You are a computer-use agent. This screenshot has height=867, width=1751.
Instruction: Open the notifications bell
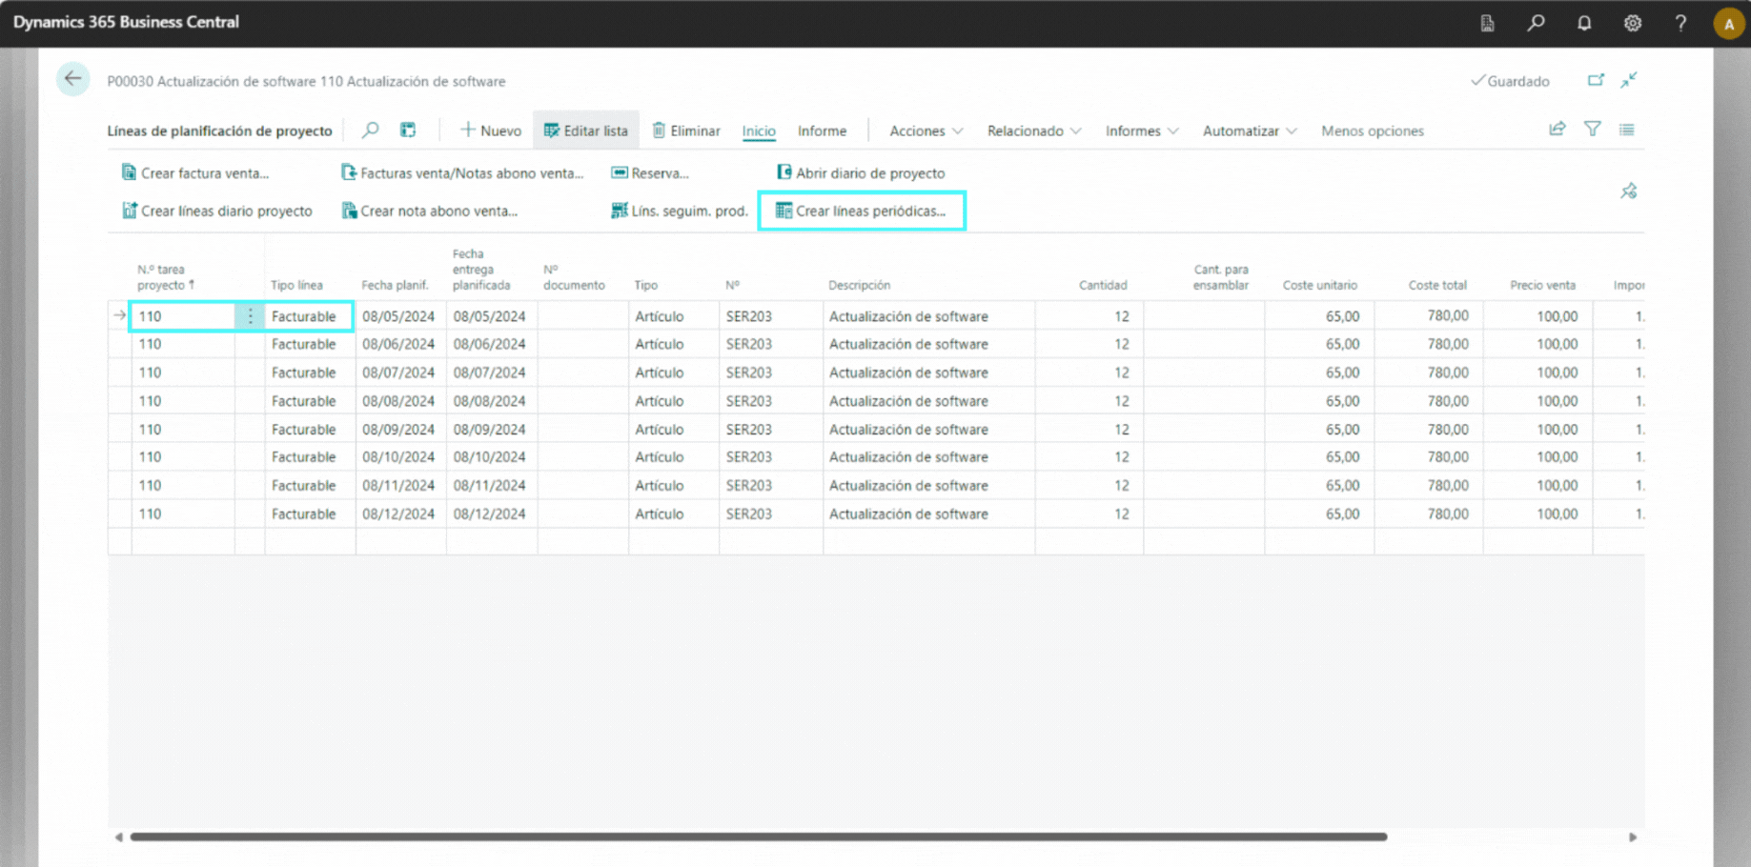(1584, 23)
